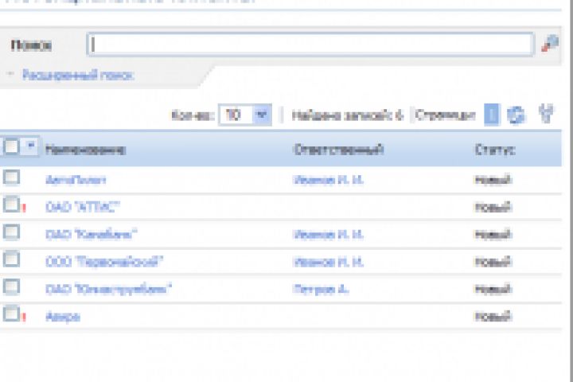The width and height of the screenshot is (573, 382).
Task: Click the red exclamation mark in the last row
Action: click(x=24, y=317)
